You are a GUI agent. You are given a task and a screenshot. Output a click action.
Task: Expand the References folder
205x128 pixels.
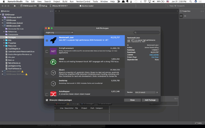point(4,31)
